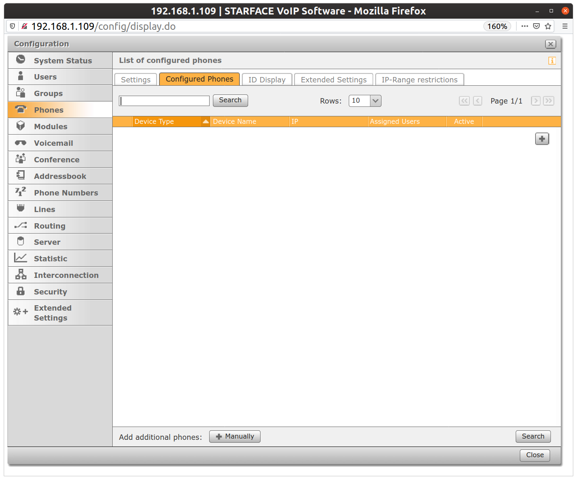This screenshot has width=577, height=480.
Task: Sort by IP column header
Action: (x=328, y=121)
